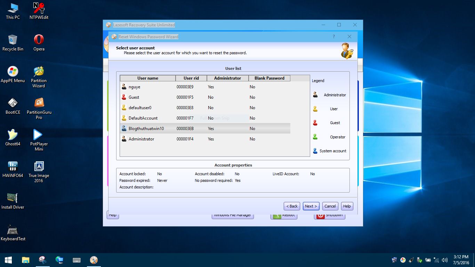Image resolution: width=475 pixels, height=267 pixels.
Task: Open AppPE Menu desktop shortcut
Action: (x=13, y=74)
